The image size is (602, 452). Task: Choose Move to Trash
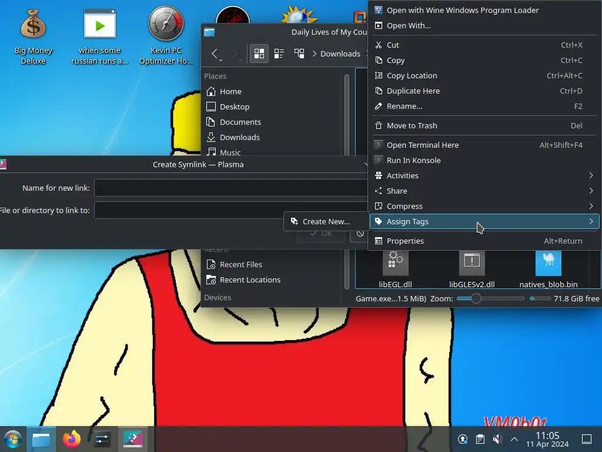point(484,126)
